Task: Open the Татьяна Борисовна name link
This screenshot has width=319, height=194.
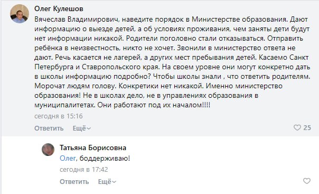Action: (x=93, y=147)
